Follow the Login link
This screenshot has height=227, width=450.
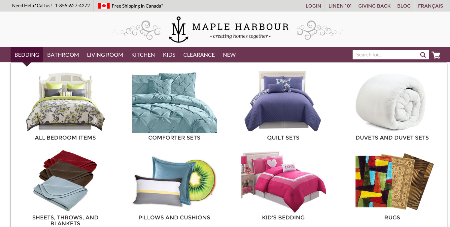pos(313,6)
